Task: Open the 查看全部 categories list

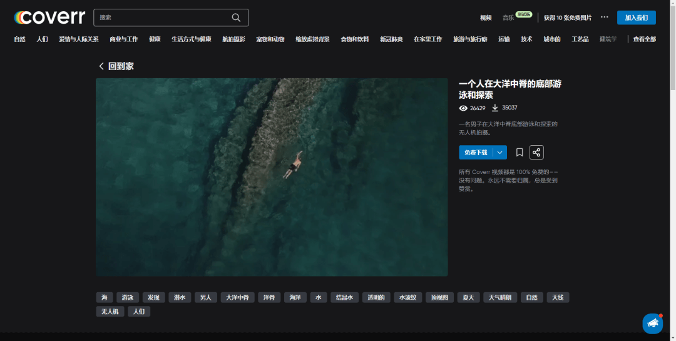Action: pos(644,39)
